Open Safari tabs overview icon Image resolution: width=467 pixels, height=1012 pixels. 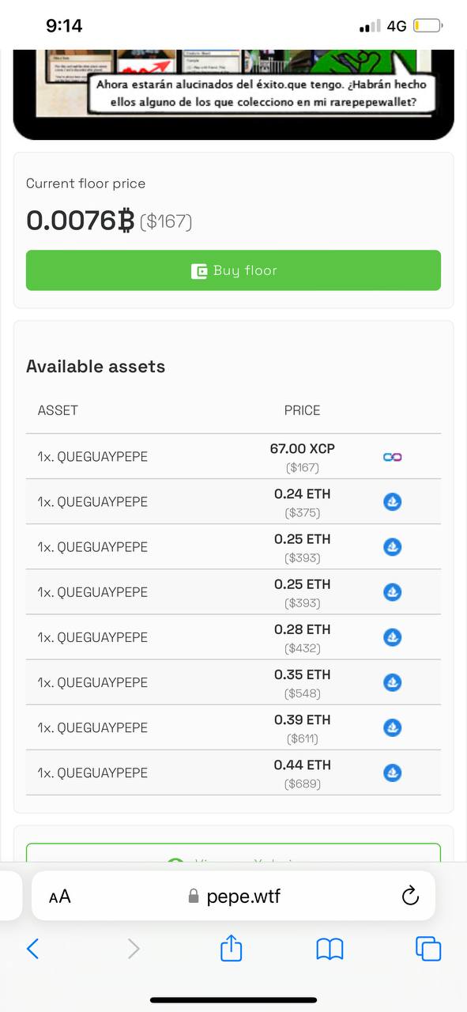[x=428, y=948]
